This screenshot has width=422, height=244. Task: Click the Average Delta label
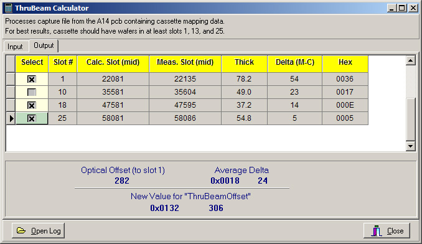[241, 171]
